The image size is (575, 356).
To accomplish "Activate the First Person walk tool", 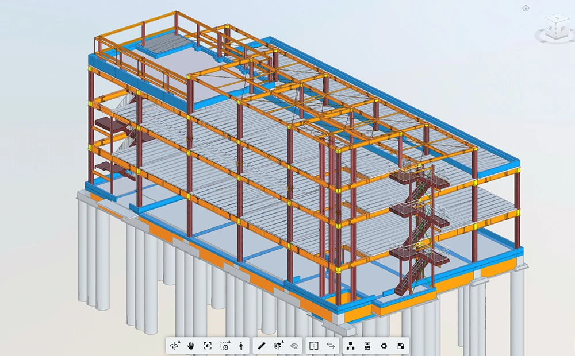I will tap(241, 346).
